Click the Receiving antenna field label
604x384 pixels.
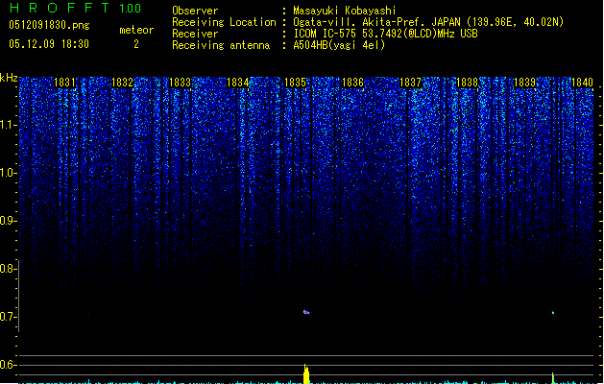221,45
